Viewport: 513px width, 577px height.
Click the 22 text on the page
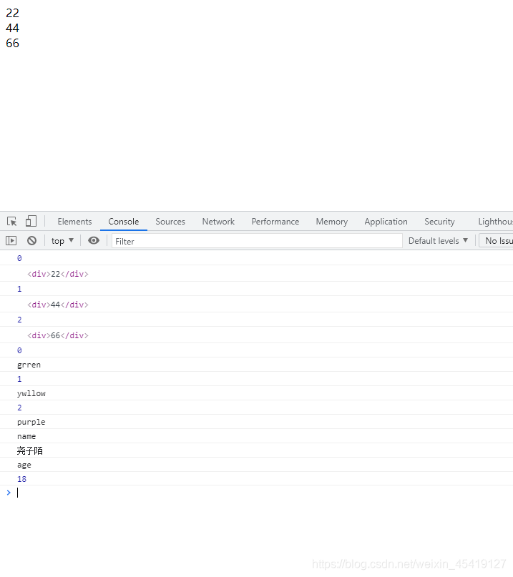13,13
